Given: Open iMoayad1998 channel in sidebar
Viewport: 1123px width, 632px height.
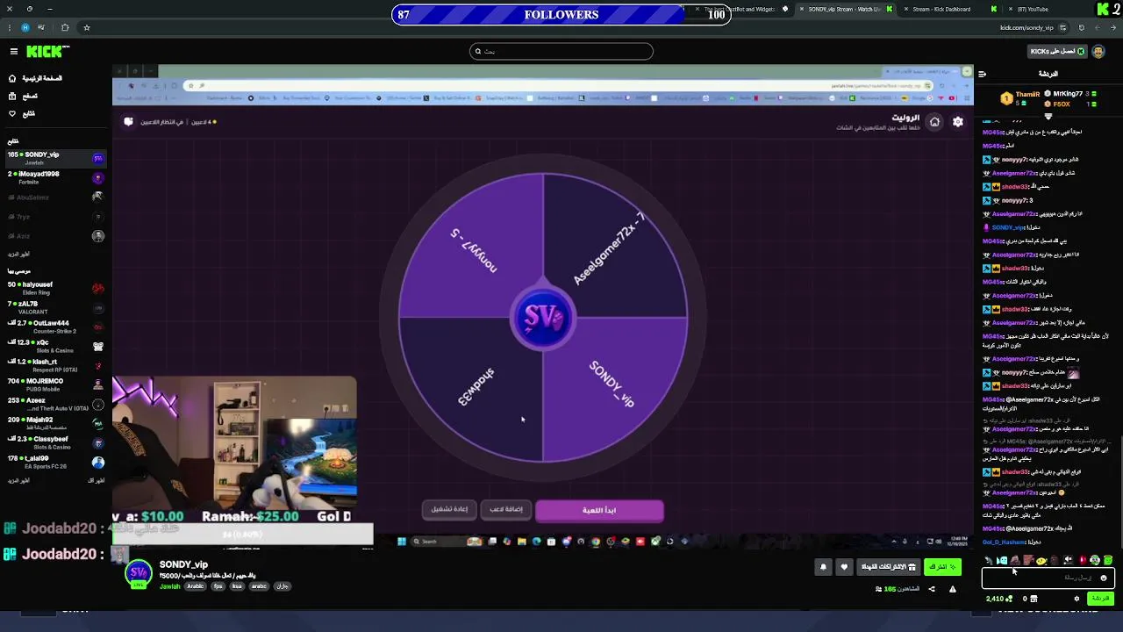Looking at the screenshot, I should click(56, 177).
